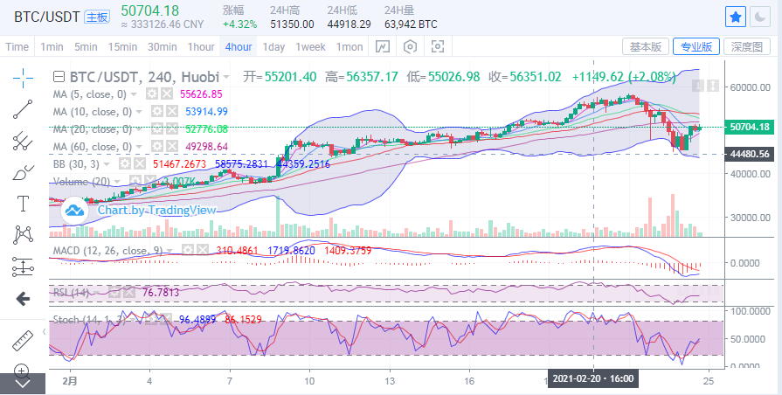Viewport: 782px width, 395px height.
Task: Collapse the indicator legend box icon
Action: pyautogui.click(x=59, y=77)
